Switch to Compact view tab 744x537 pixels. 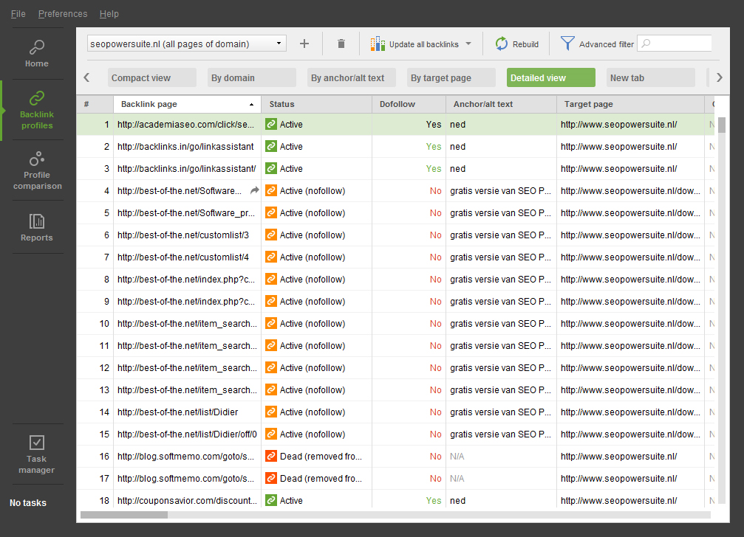click(151, 78)
